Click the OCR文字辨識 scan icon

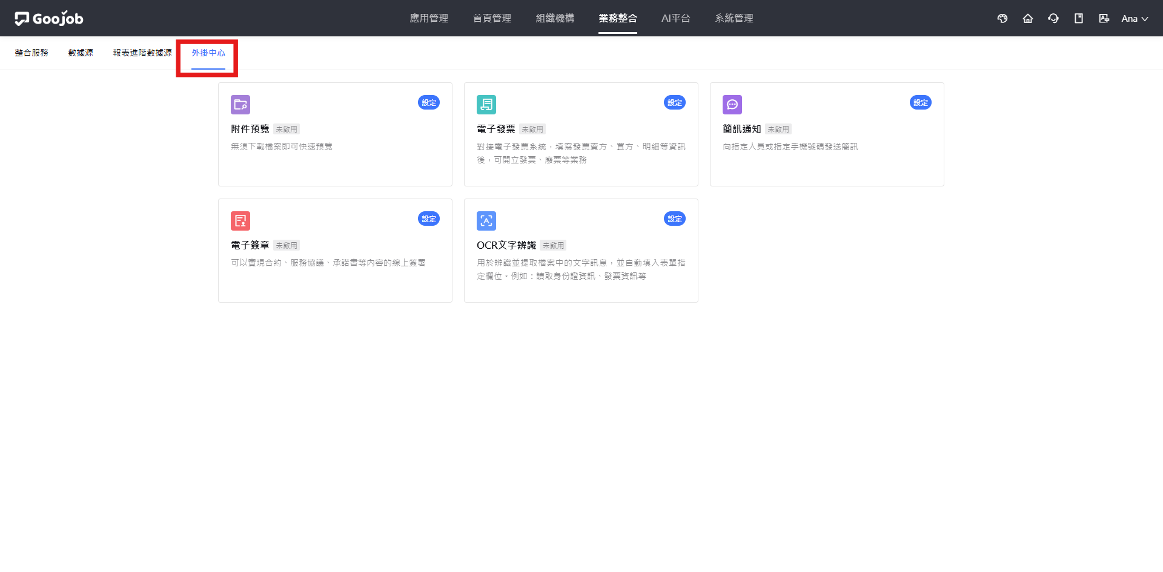(486, 221)
